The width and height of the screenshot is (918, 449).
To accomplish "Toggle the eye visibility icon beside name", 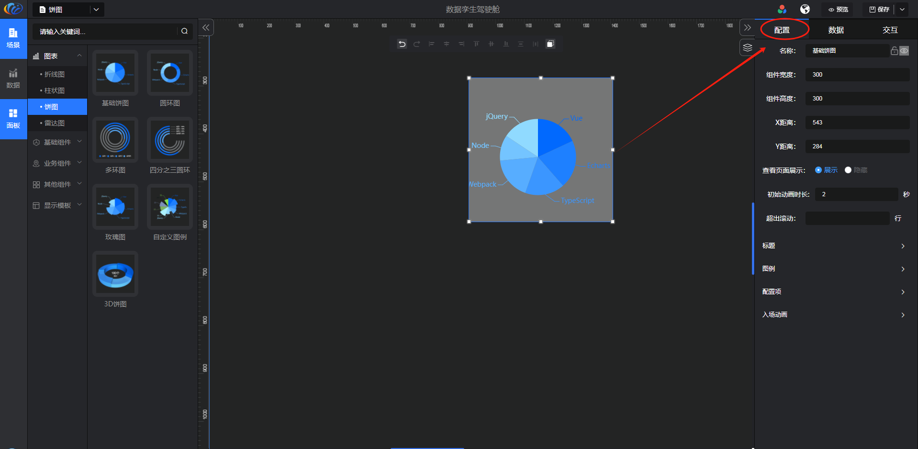I will (x=904, y=51).
